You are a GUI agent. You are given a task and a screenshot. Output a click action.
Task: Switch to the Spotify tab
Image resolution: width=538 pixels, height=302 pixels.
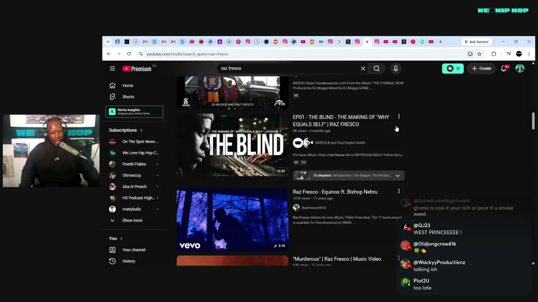(422, 42)
